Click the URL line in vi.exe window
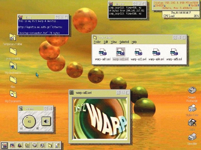The height and width of the screenshot is (150, 201). 40,27
